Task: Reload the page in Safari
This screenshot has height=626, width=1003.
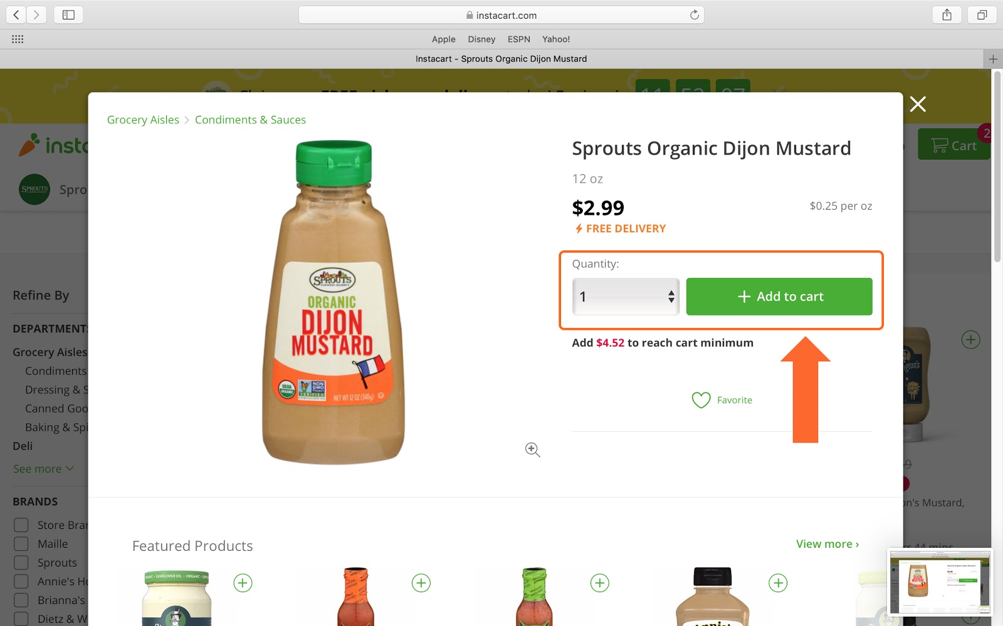Action: click(694, 15)
